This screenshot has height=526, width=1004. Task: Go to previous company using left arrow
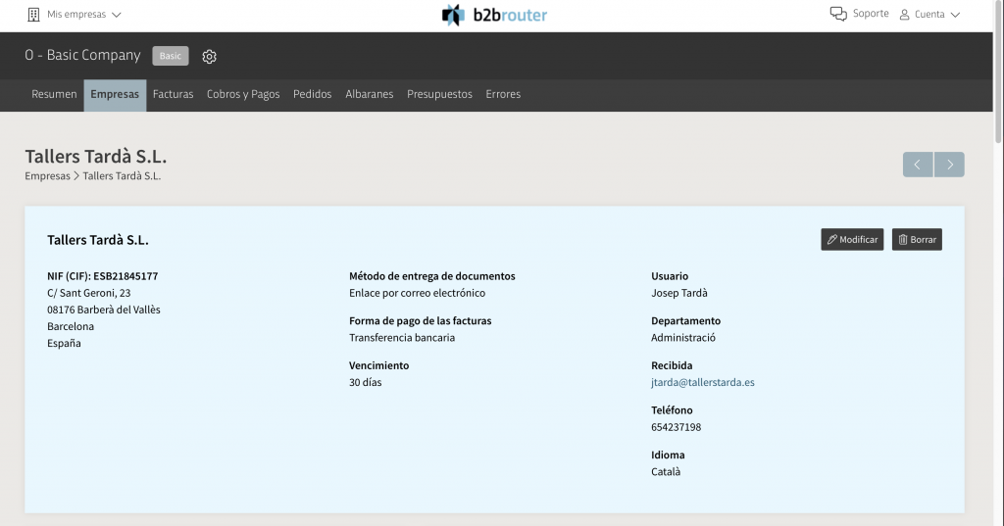[918, 165]
